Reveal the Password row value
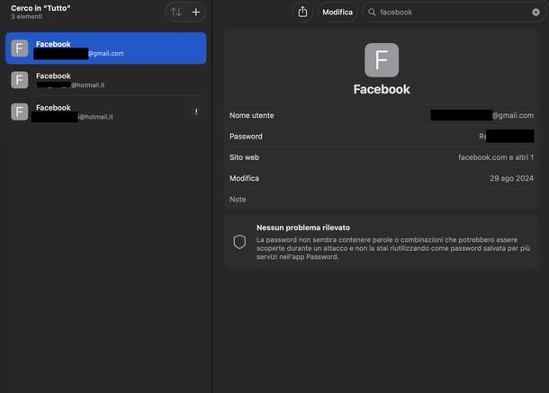This screenshot has height=393, width=549. tap(382, 136)
